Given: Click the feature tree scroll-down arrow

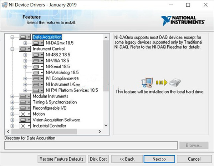Looking at the screenshot, I should tap(106, 125).
